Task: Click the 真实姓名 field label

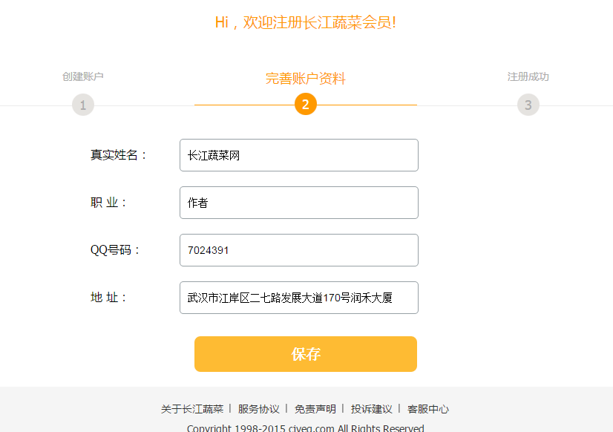Action: pos(119,155)
